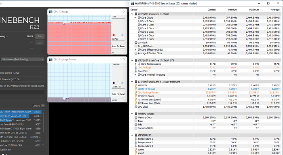Select the Trfc row in Memory Timings
This screenshot has height=155, width=283.
point(205,125)
